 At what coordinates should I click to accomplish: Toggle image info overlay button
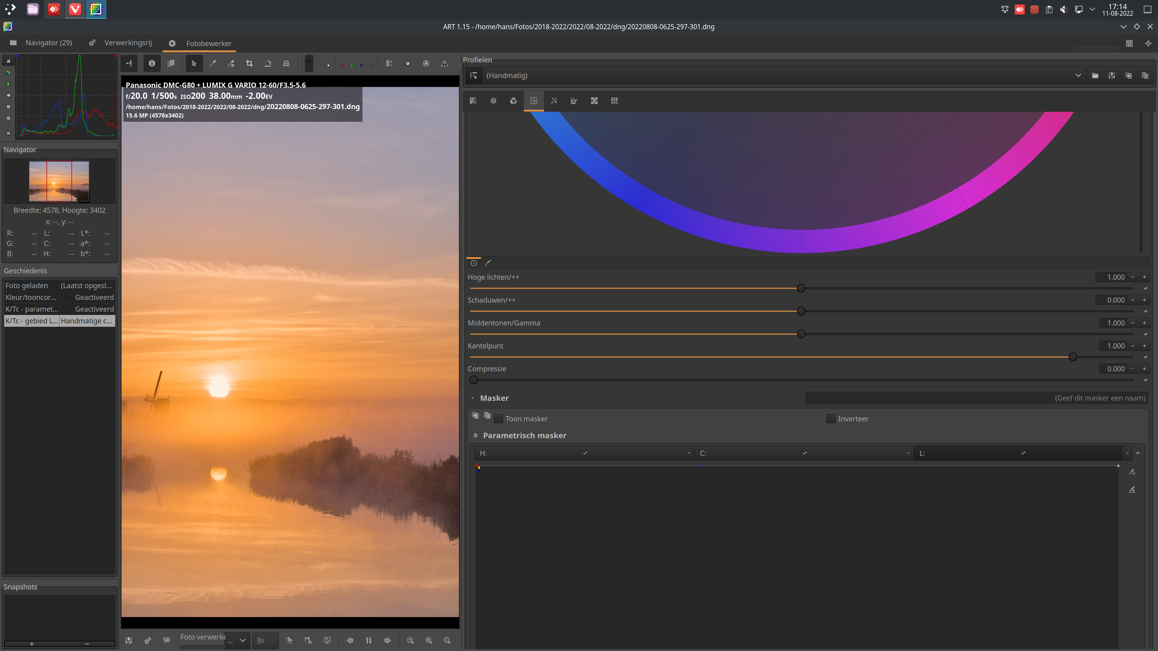(x=152, y=63)
